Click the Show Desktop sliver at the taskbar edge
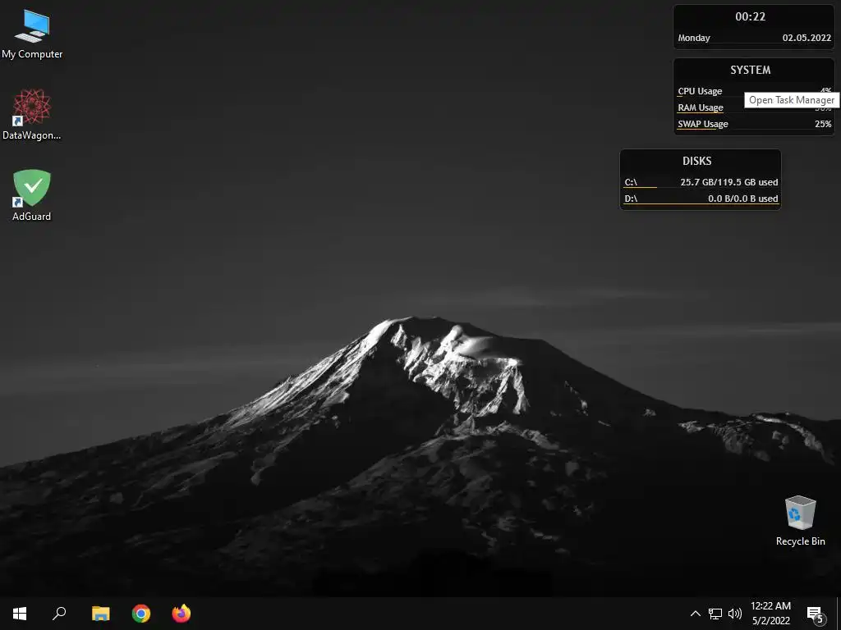The height and width of the screenshot is (630, 841). [x=839, y=614]
